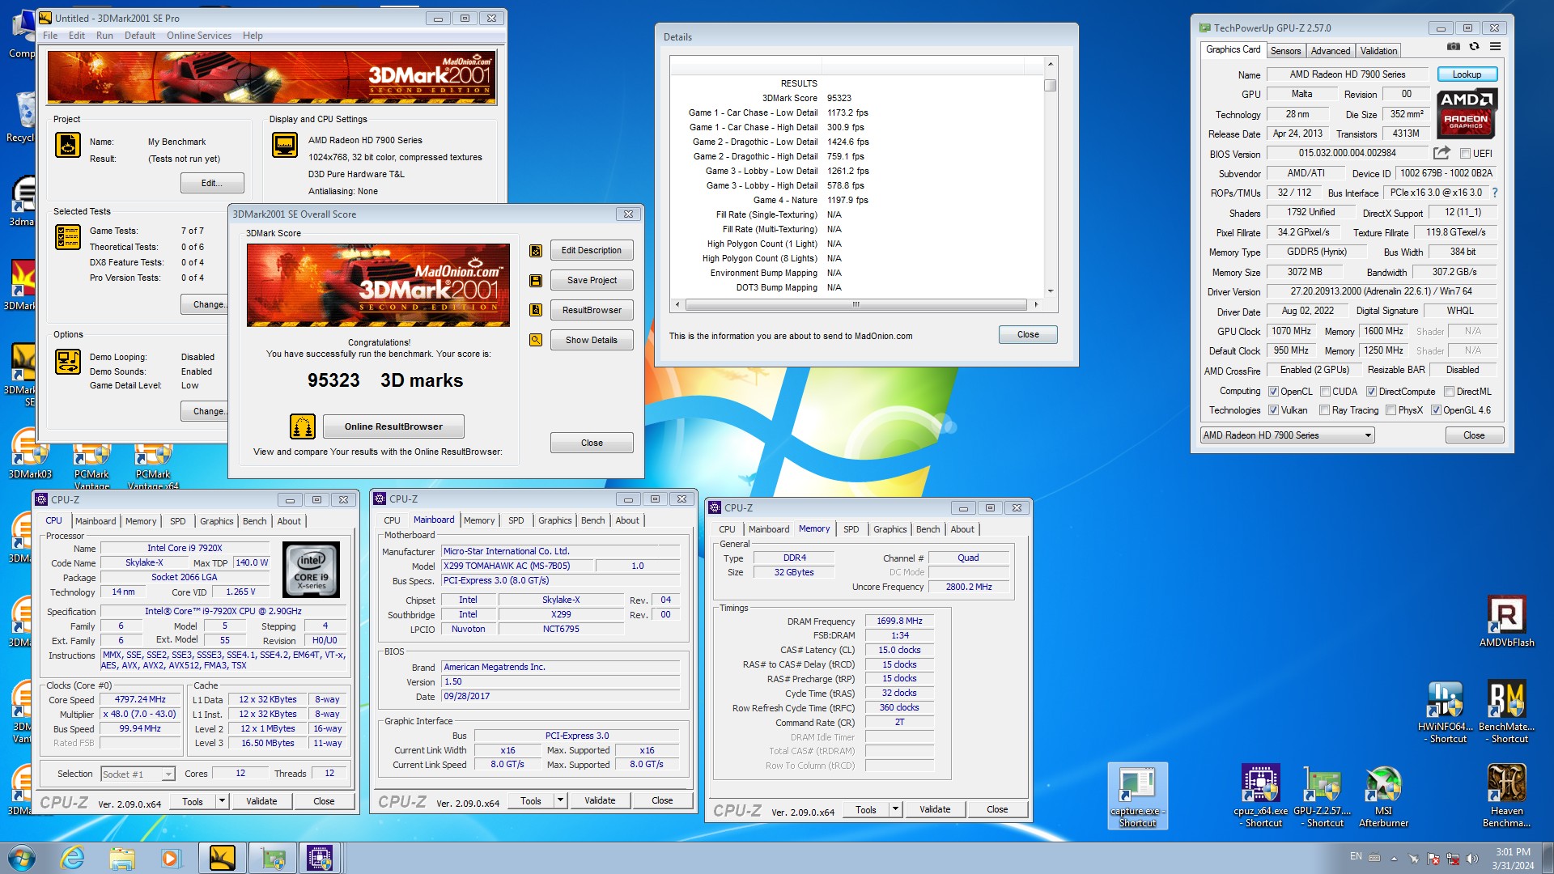Viewport: 1554px width, 874px height.
Task: Show hidden tray icons arrow
Action: 1394,859
